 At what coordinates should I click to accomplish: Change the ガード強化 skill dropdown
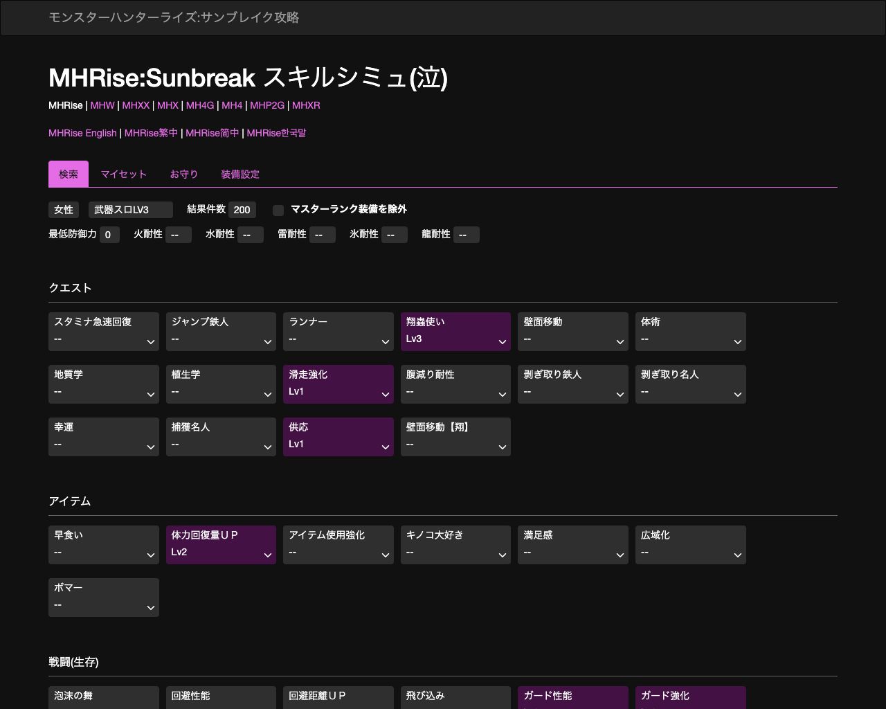point(691,698)
